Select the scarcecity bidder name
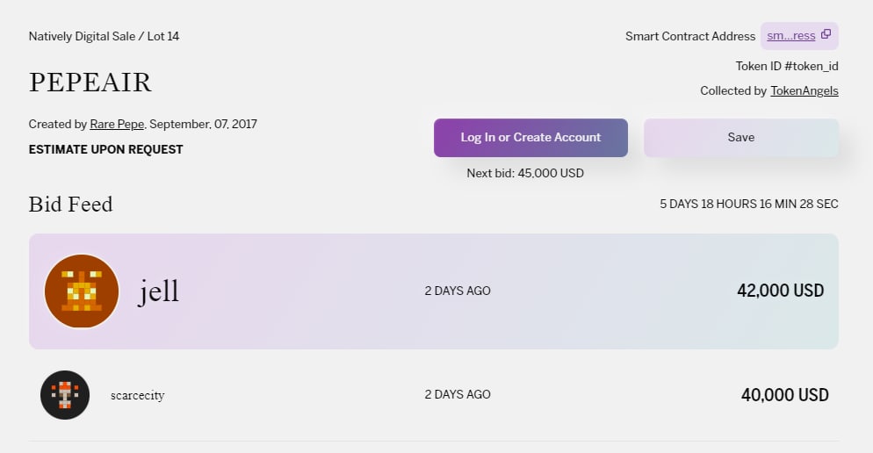Image resolution: width=873 pixels, height=453 pixels. pos(138,395)
